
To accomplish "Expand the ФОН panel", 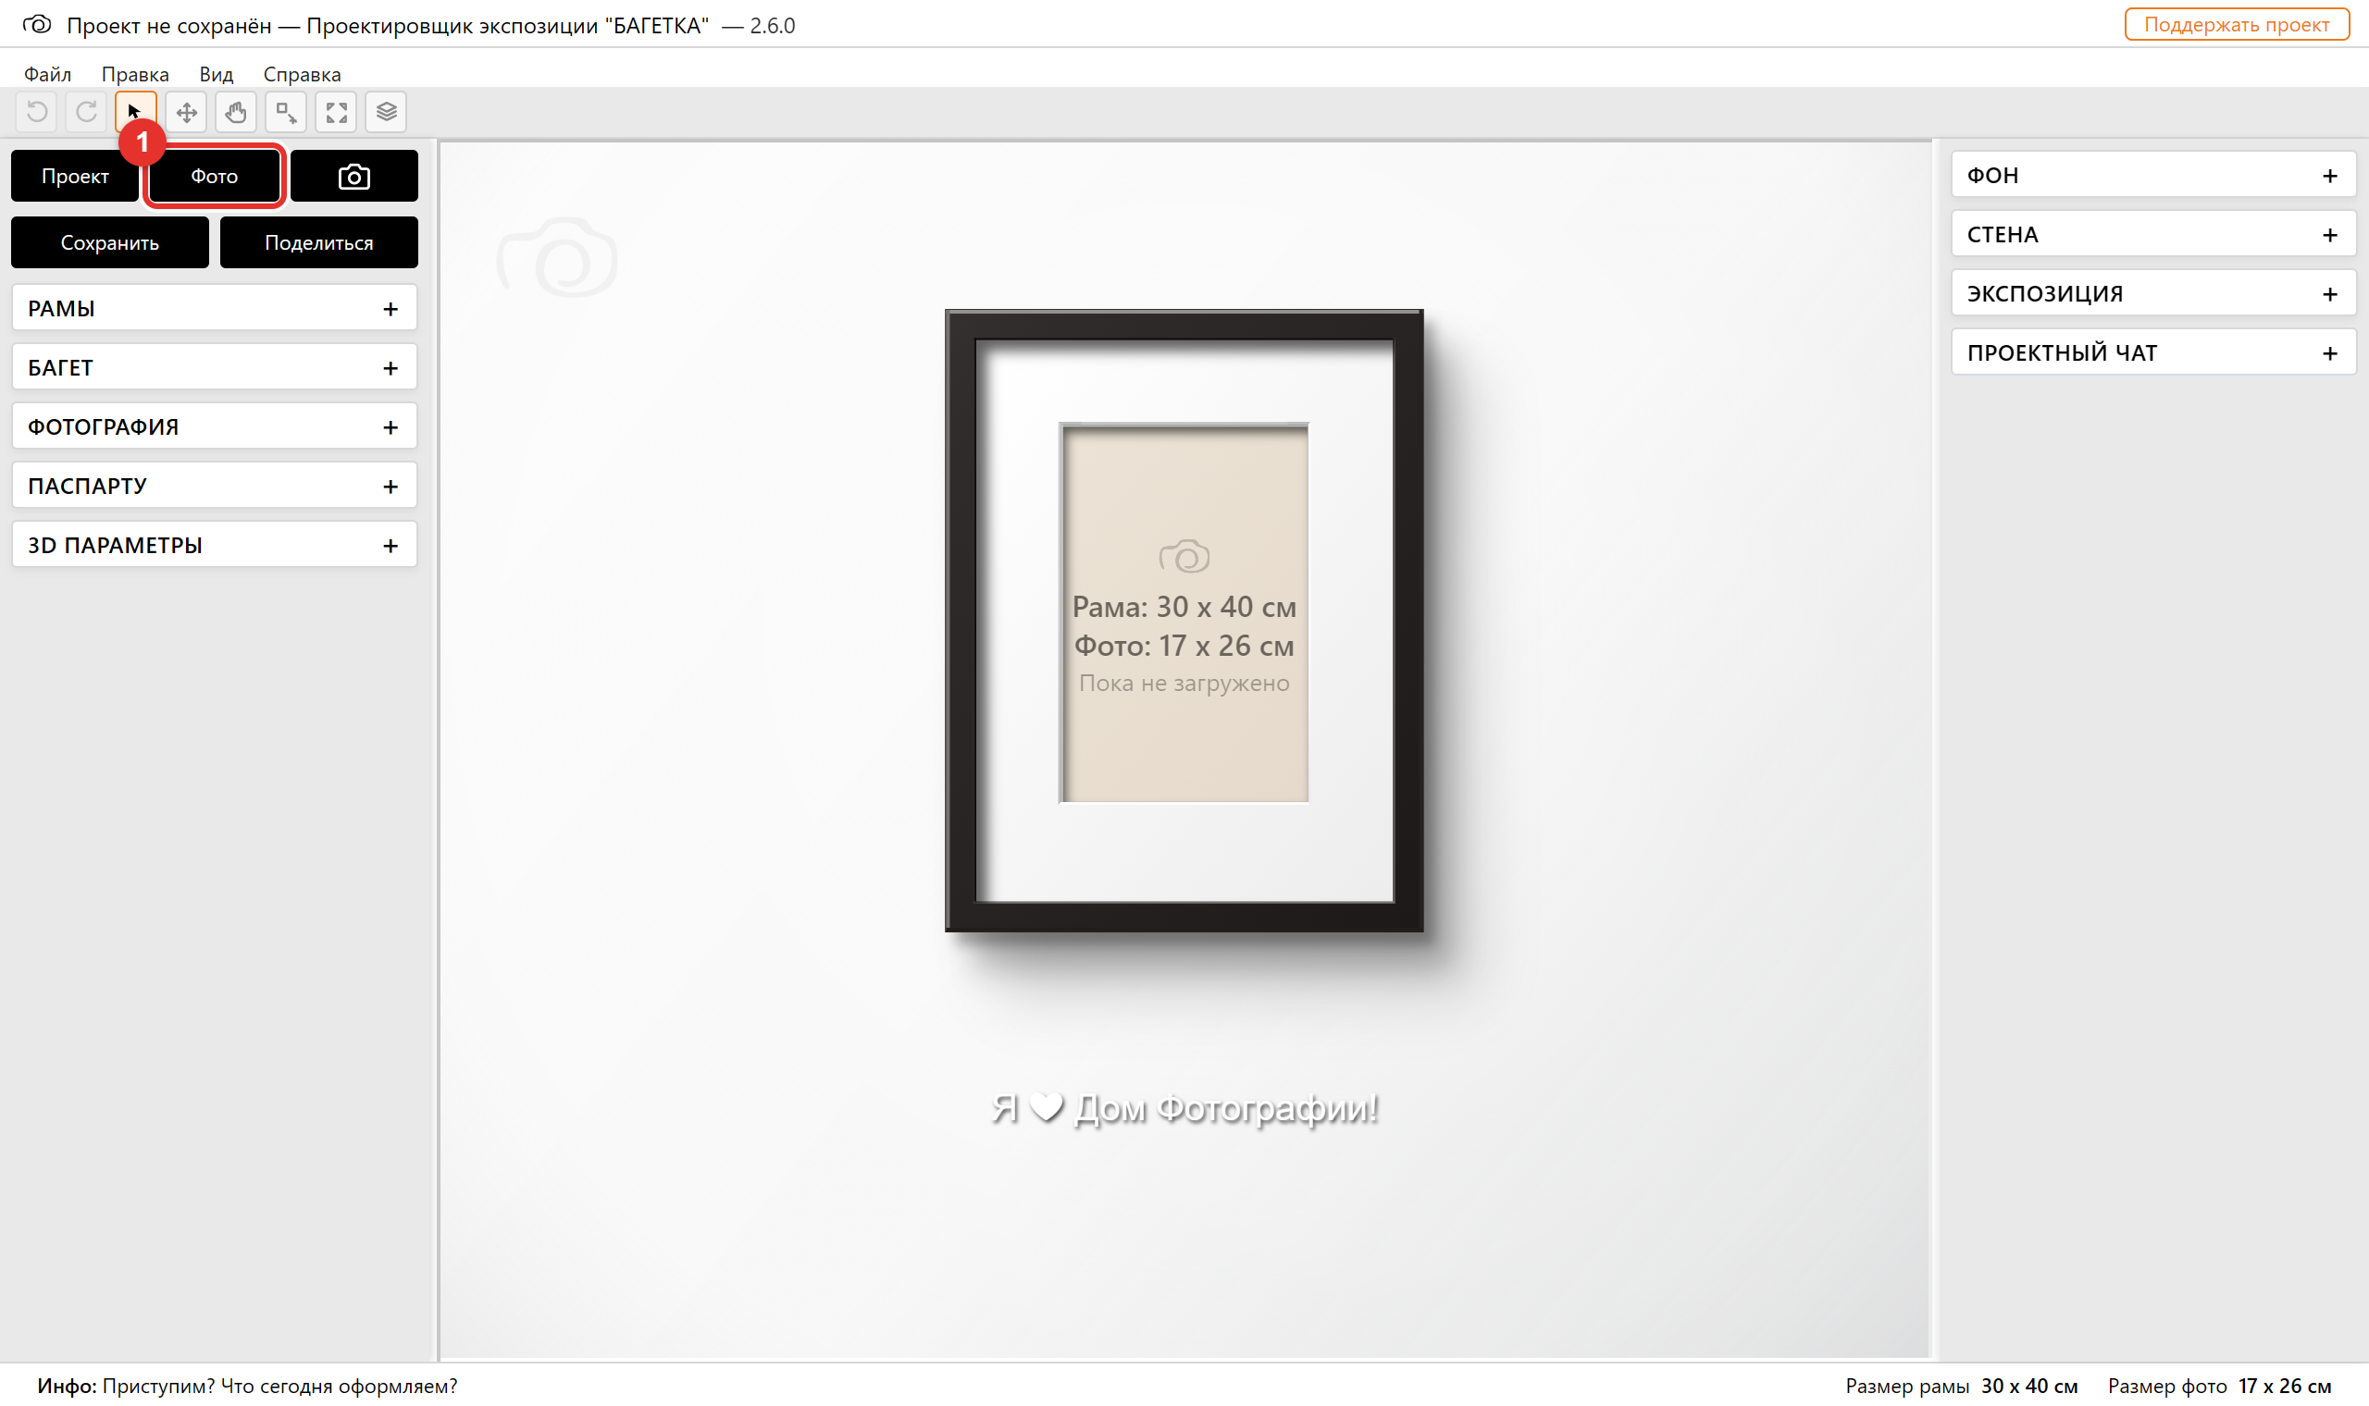I will click(x=2153, y=175).
